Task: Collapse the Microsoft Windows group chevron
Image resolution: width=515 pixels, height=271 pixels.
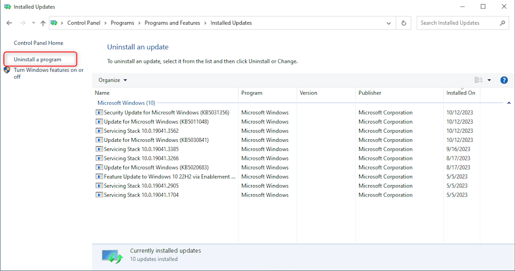Action: (509, 103)
